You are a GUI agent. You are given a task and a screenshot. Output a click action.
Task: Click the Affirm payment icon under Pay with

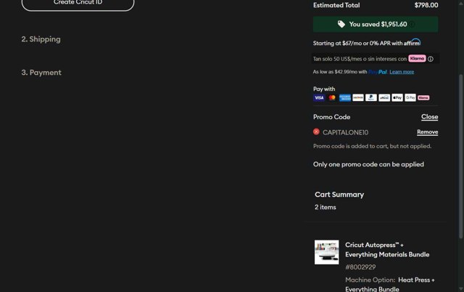[x=384, y=97]
